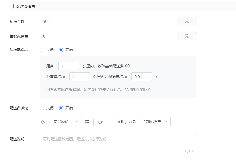Edit the 配送费增加 amount field

point(142,77)
